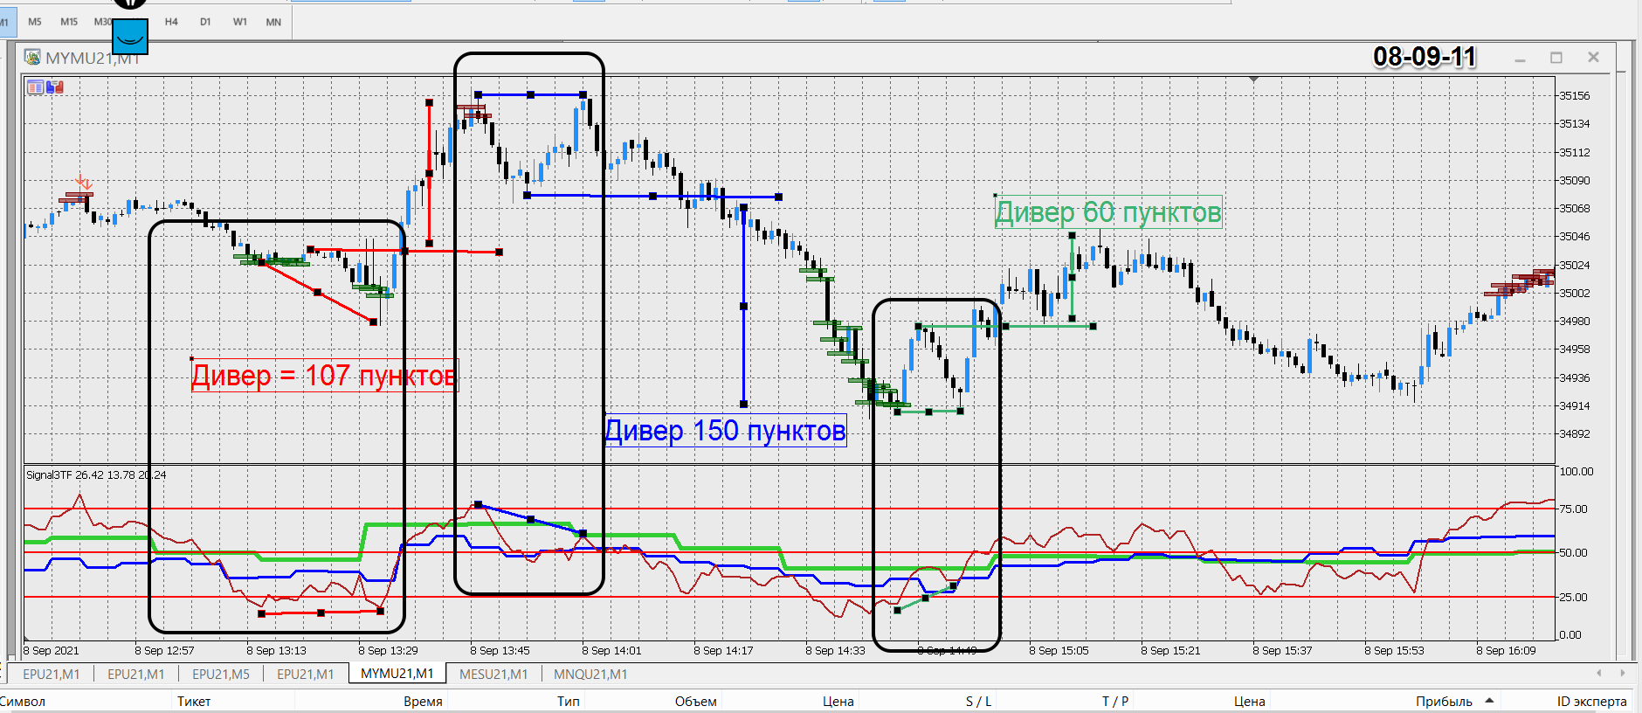This screenshot has height=713, width=1642.
Task: Click the '8 Sep 16:09' time label
Action: click(x=1506, y=650)
